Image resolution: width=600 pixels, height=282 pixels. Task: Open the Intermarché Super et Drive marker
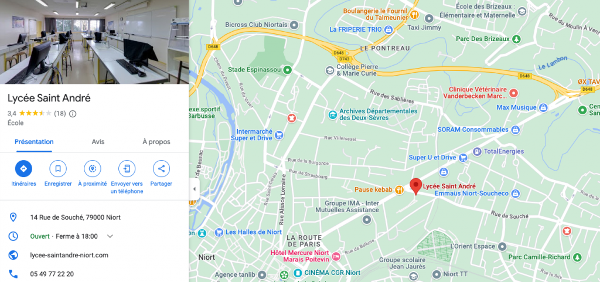tap(279, 135)
